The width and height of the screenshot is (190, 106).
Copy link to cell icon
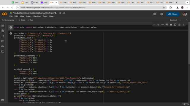(162, 25)
